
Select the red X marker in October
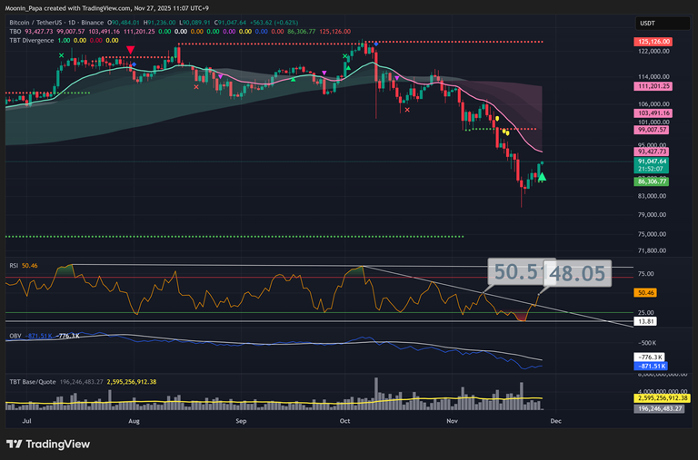coord(406,110)
